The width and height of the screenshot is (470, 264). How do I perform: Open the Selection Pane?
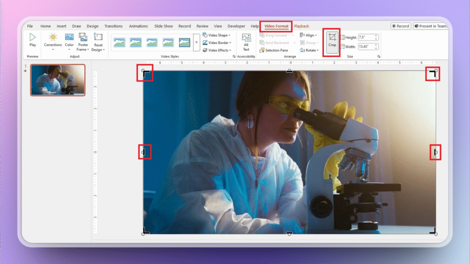(274, 50)
